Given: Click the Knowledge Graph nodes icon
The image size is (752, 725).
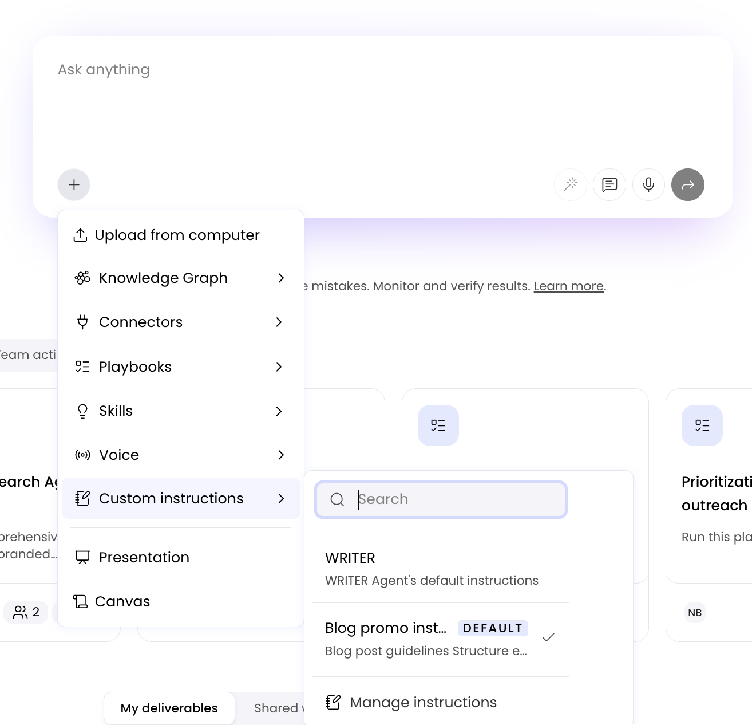Looking at the screenshot, I should pos(82,278).
